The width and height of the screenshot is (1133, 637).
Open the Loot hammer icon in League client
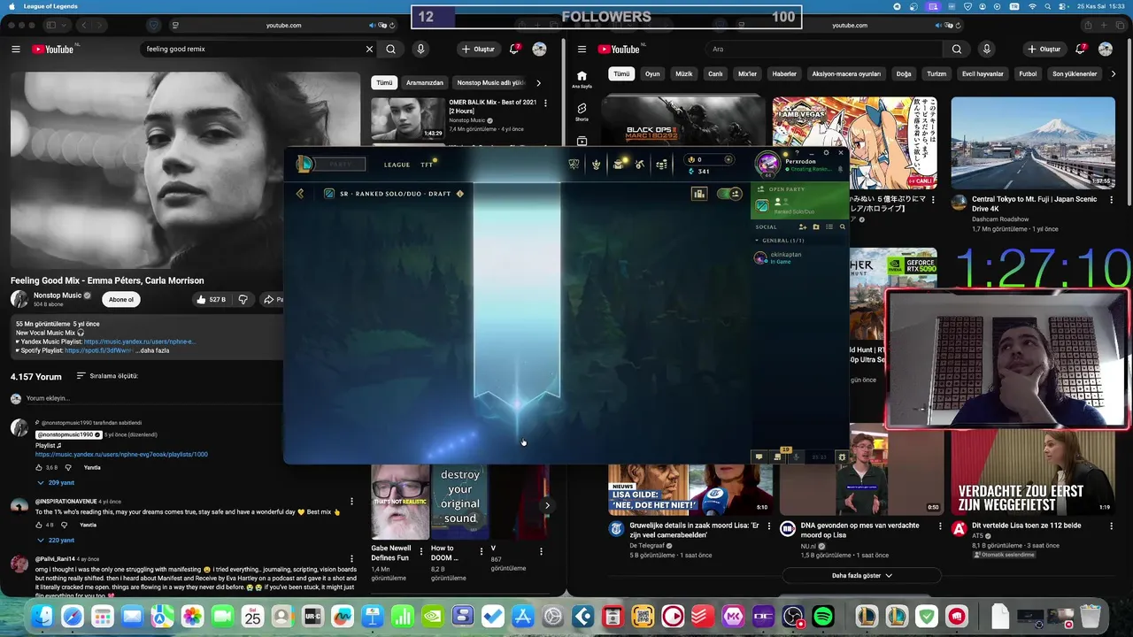point(639,164)
